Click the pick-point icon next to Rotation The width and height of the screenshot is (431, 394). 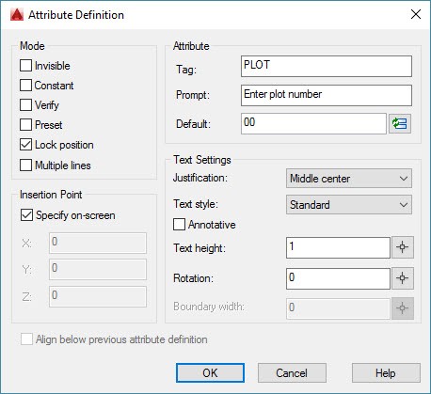pos(403,278)
